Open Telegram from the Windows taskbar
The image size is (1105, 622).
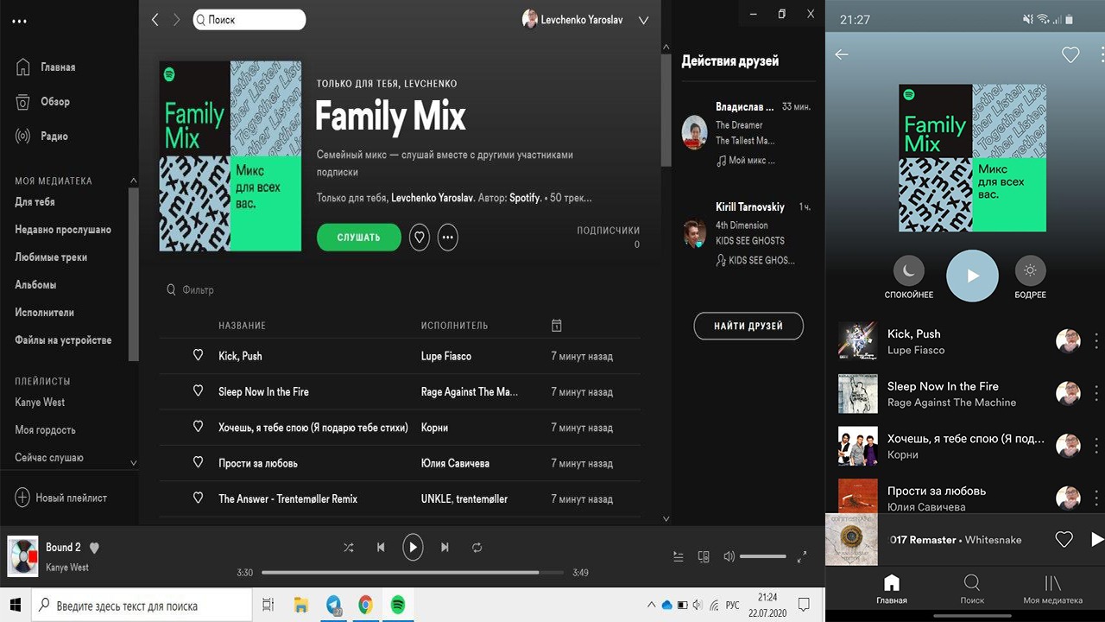pyautogui.click(x=335, y=605)
